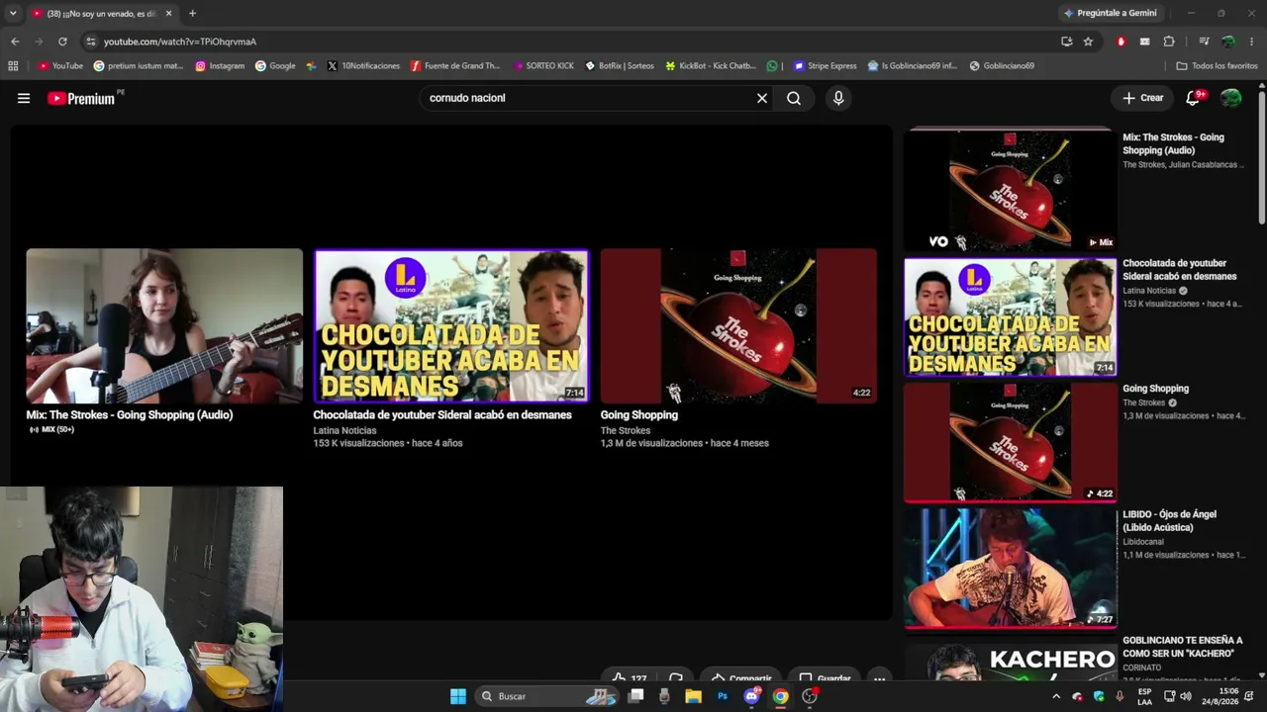Start voice search with the microphone
This screenshot has height=712, width=1267.
(x=838, y=98)
